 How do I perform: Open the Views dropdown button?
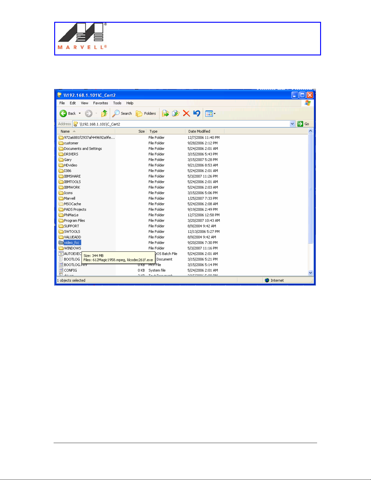point(210,114)
